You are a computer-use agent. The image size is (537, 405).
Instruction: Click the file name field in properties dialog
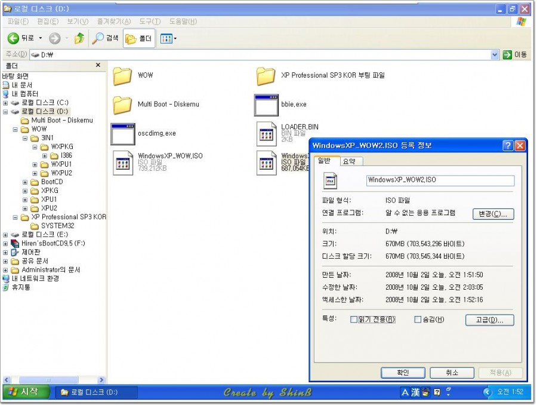[x=440, y=180]
